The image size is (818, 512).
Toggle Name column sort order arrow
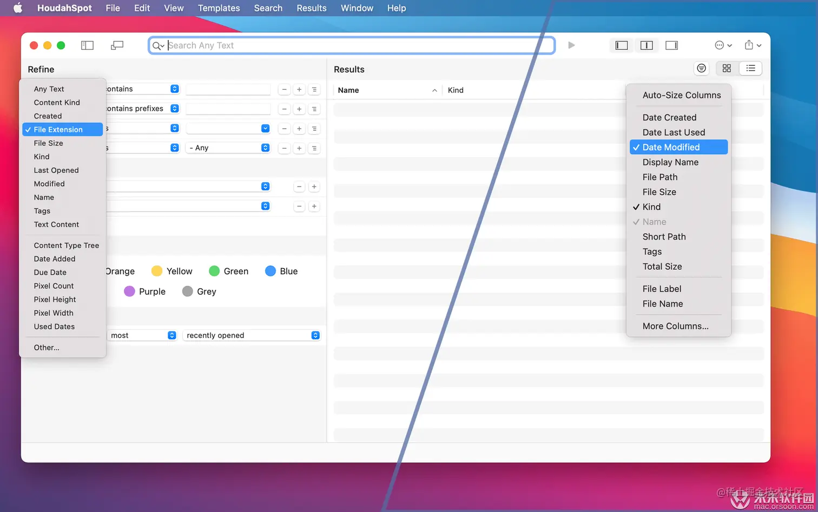click(x=434, y=90)
